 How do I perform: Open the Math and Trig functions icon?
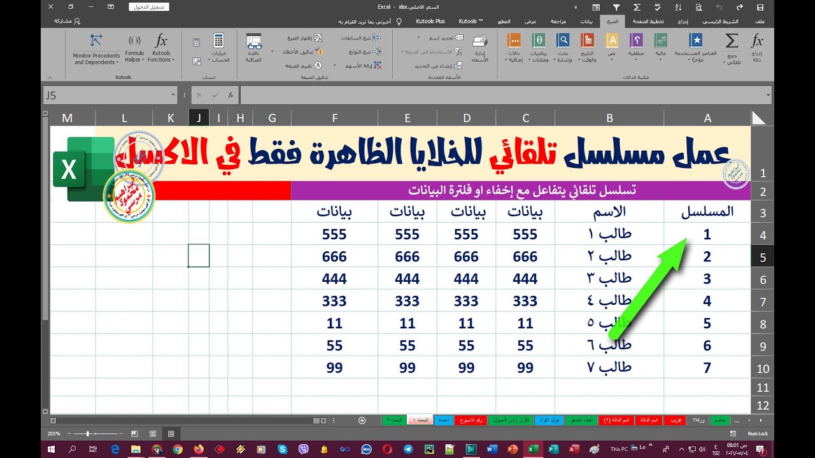pyautogui.click(x=538, y=41)
